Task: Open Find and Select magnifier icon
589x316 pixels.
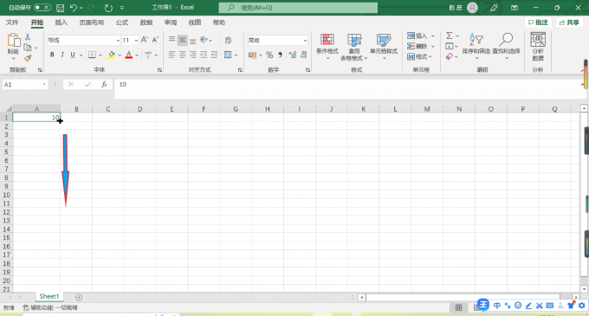Action: [x=506, y=46]
